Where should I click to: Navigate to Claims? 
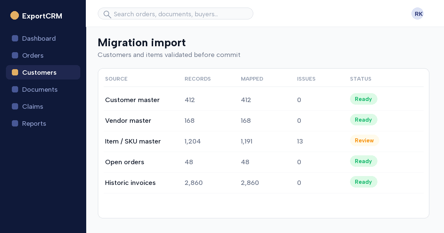click(43, 107)
